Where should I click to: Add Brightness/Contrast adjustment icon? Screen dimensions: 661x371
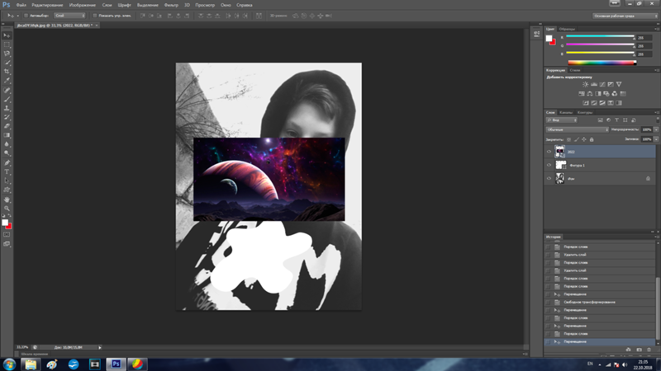click(x=586, y=85)
